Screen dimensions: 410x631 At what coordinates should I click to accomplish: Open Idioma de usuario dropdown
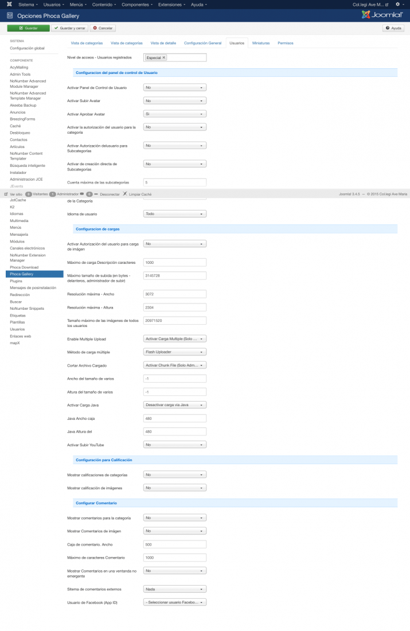click(175, 214)
